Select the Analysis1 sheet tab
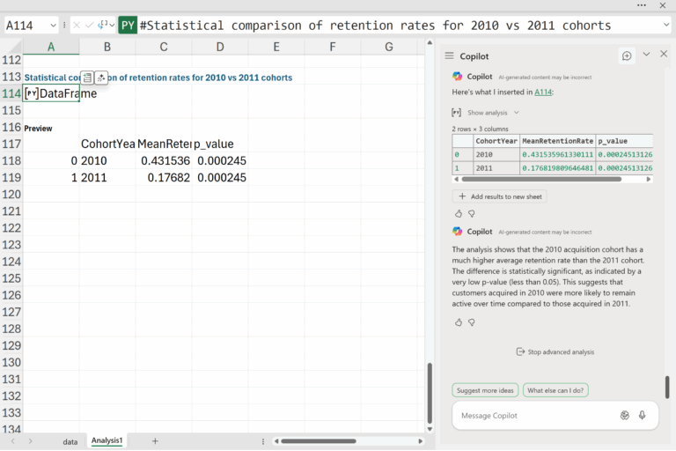Screen dimensions: 676x451 [107, 440]
